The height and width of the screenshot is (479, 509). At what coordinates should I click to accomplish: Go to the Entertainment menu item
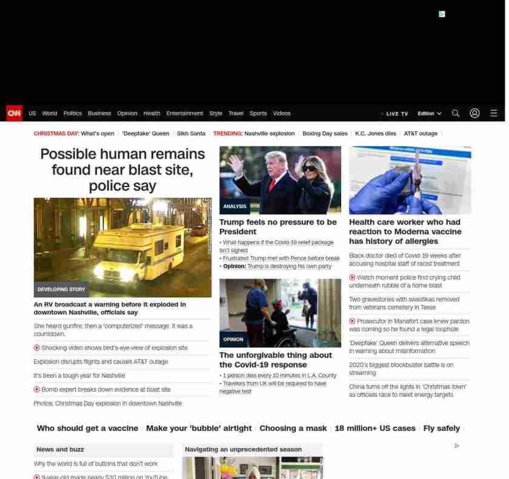click(185, 113)
